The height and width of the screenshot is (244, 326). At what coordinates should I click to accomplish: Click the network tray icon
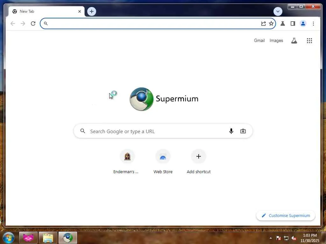coord(286,238)
